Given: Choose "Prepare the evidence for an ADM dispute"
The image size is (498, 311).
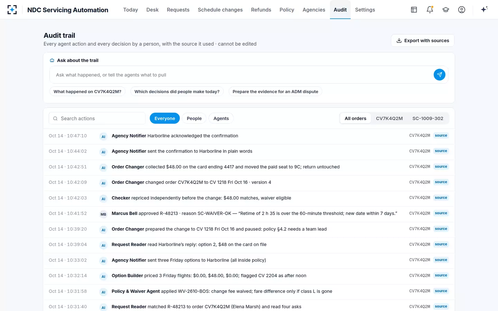Looking at the screenshot, I should 275,92.
